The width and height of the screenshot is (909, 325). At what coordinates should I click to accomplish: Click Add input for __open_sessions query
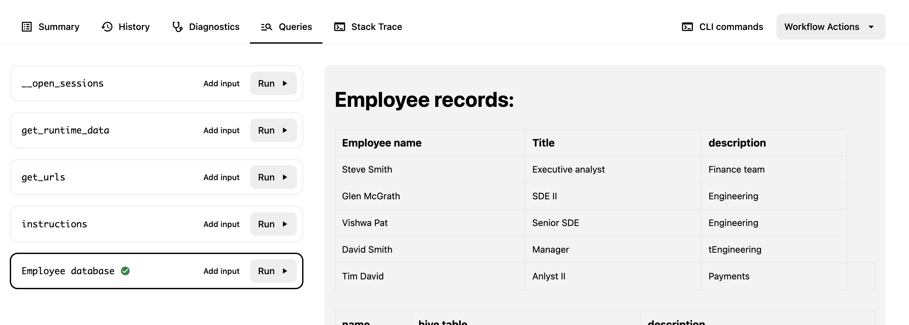point(221,83)
